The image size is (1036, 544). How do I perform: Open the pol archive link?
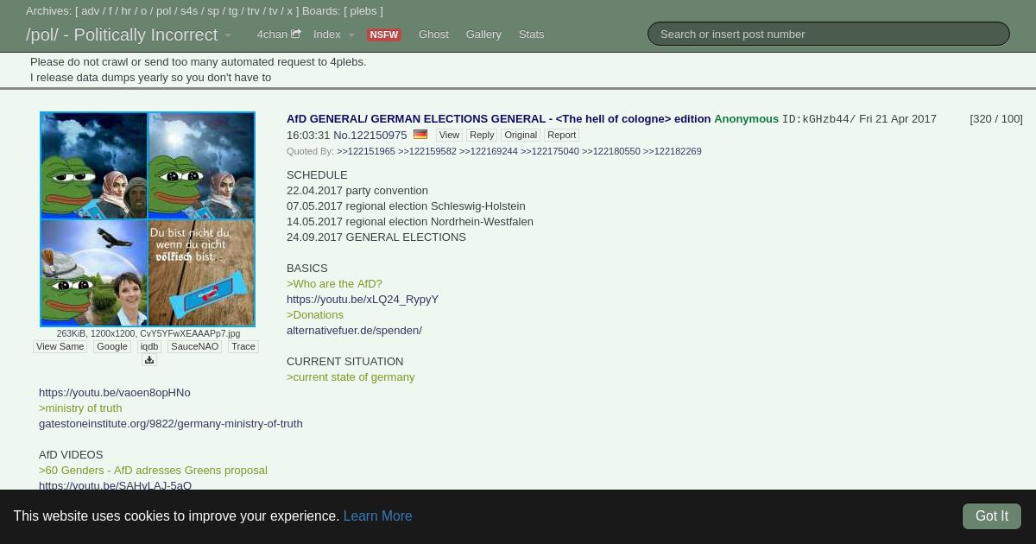point(163,11)
